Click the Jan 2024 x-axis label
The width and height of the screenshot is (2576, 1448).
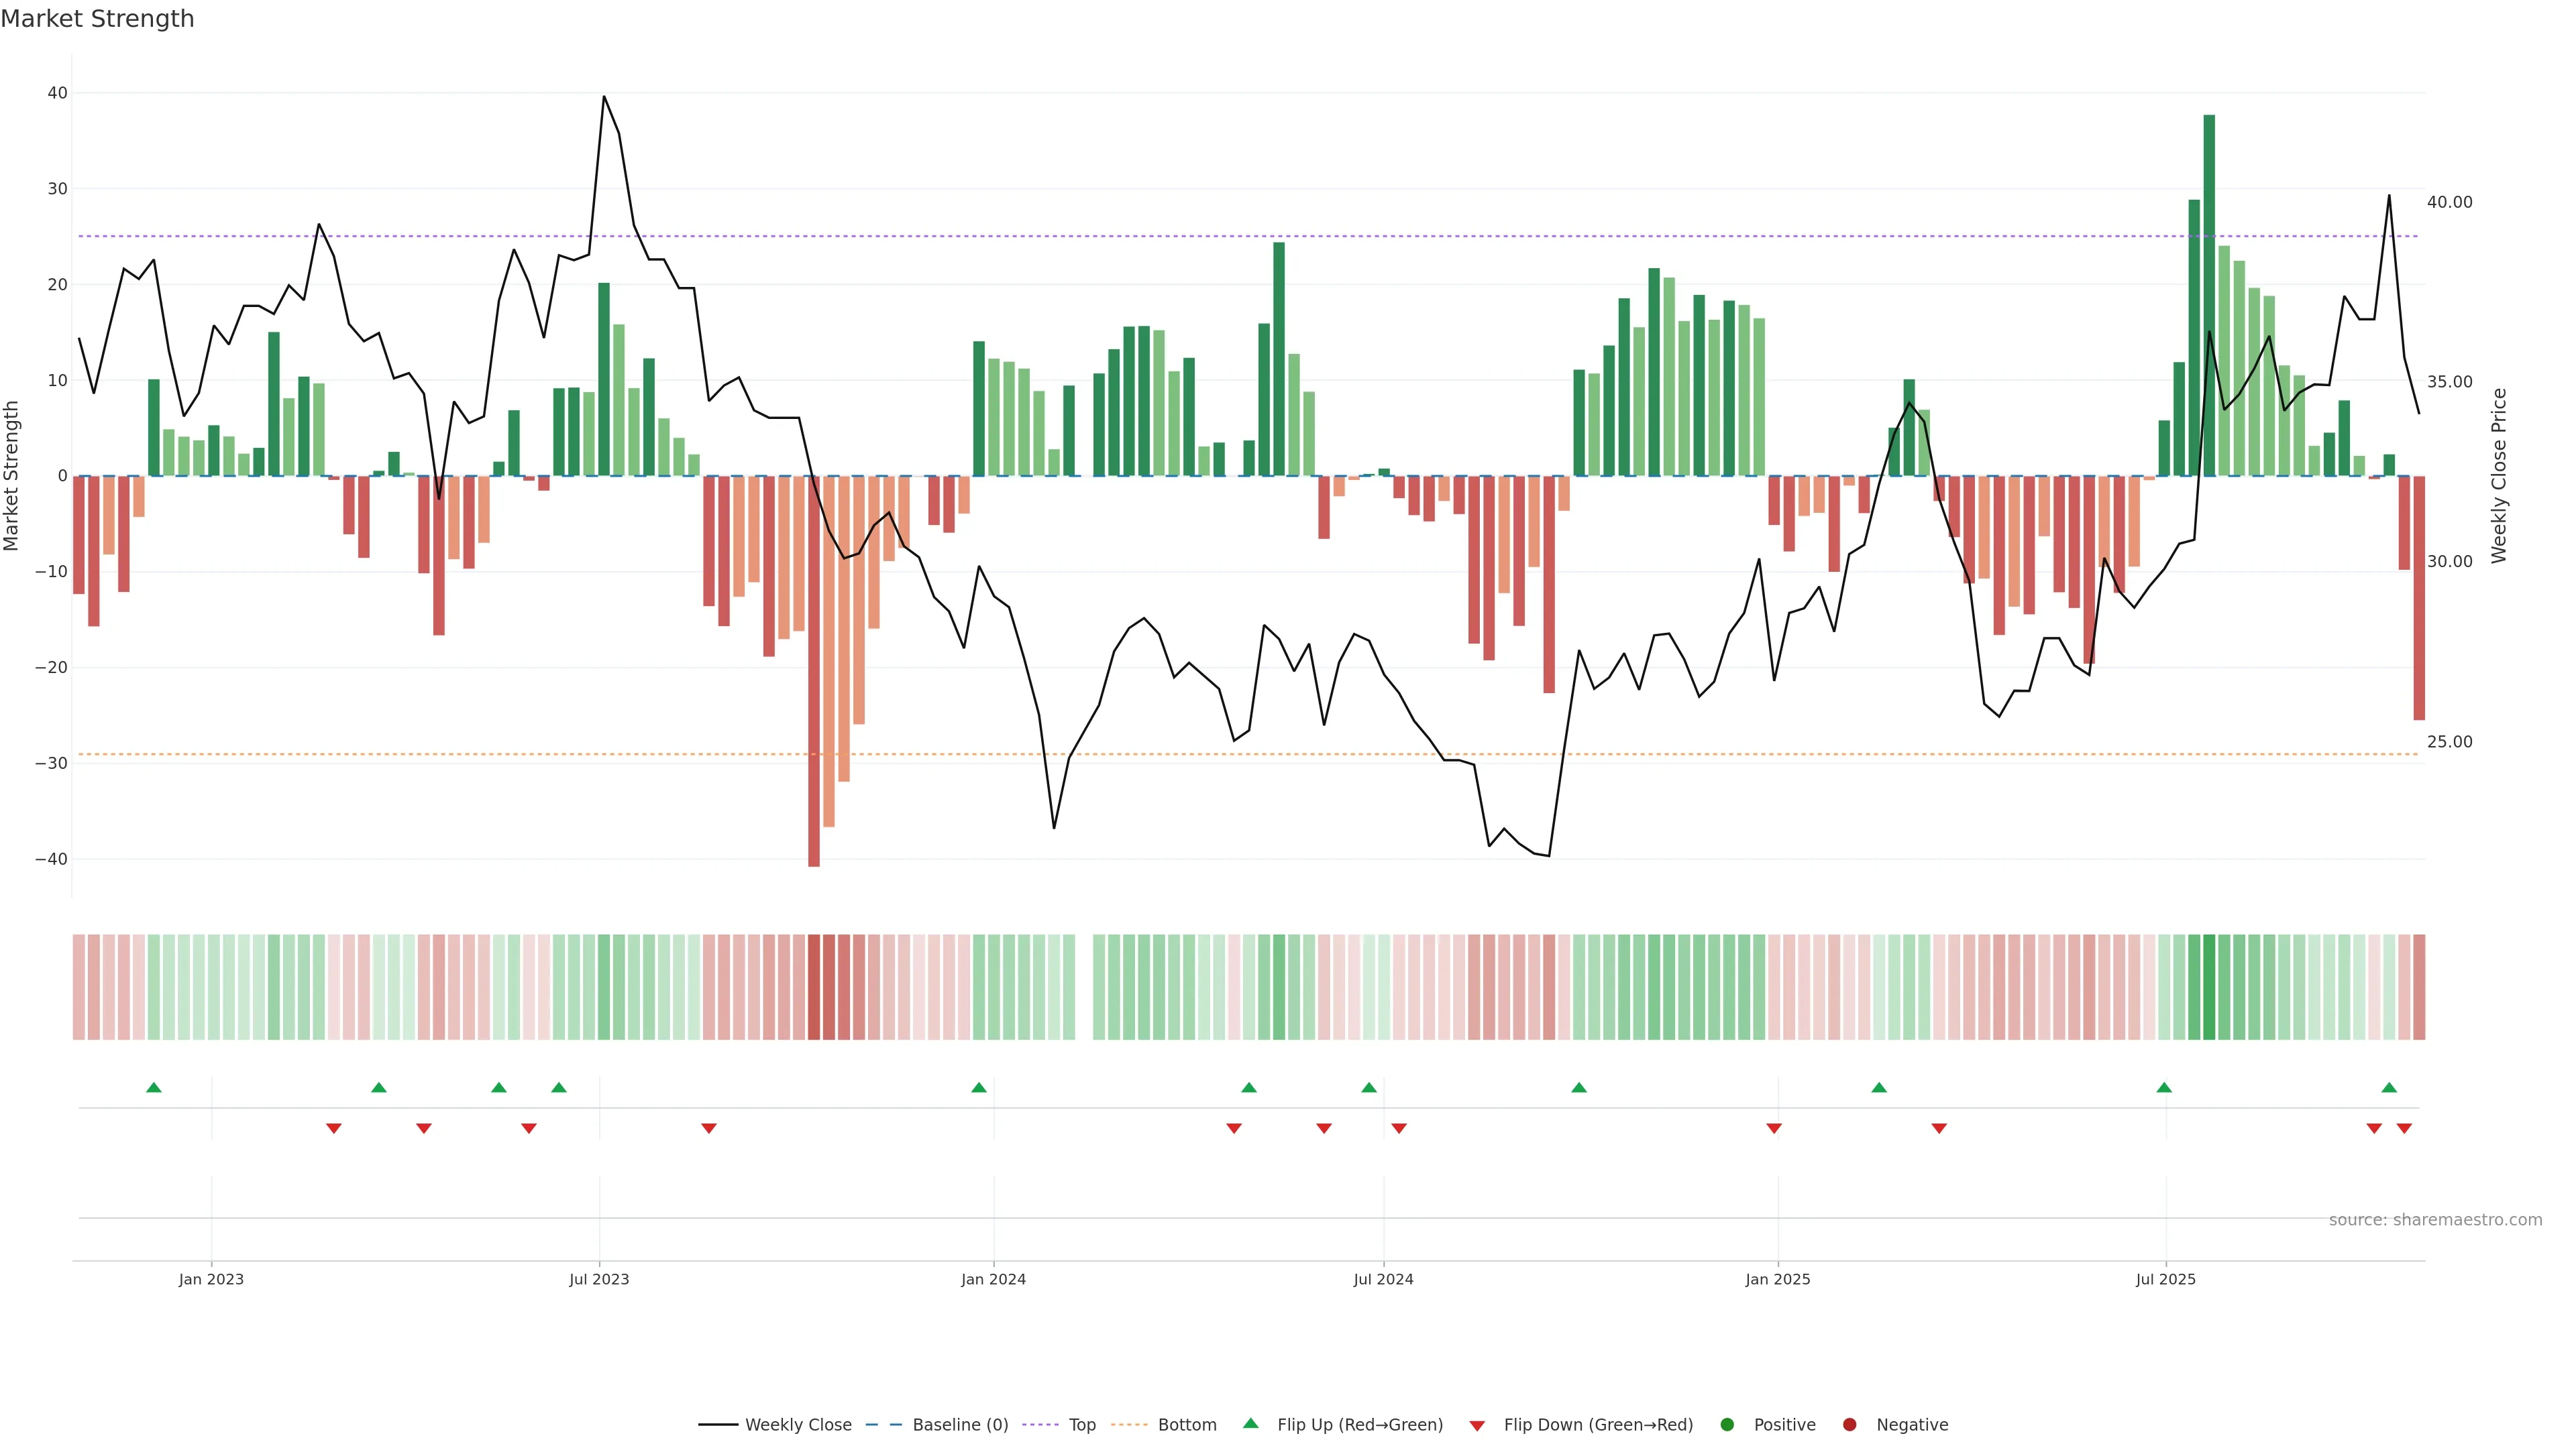993,1279
